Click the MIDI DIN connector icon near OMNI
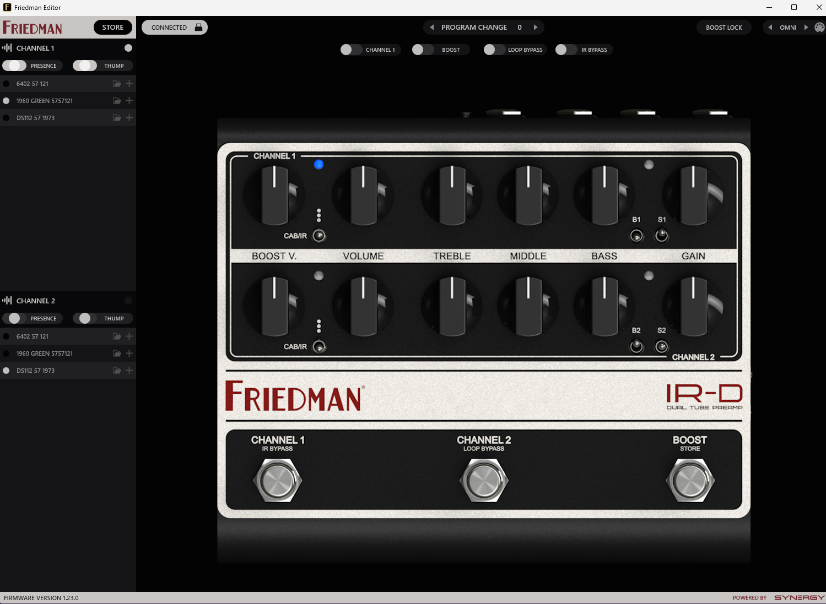The width and height of the screenshot is (826, 604). tap(819, 27)
